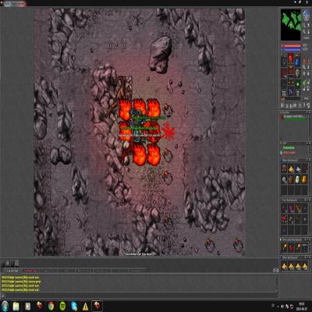Pick the first gold pile in bottom backpack
Image resolution: width=312 pixels, height=312 pixels.
(x=284, y=266)
